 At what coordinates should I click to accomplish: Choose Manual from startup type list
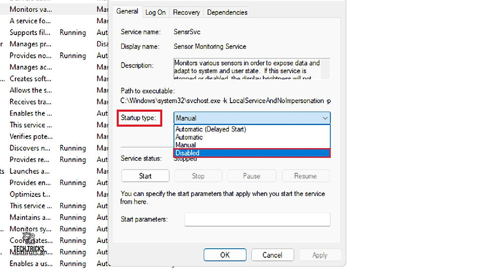coord(252,145)
